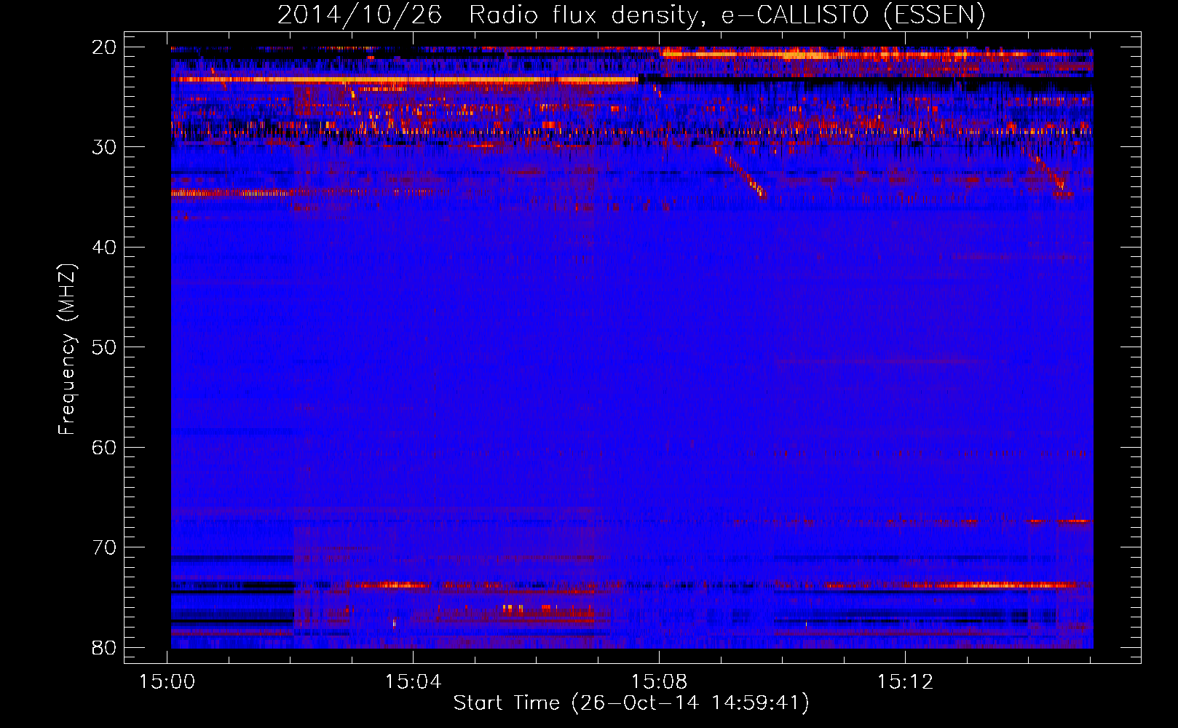Click the "Frequency (MHZ)" y-axis label
The image size is (1178, 728).
click(67, 349)
